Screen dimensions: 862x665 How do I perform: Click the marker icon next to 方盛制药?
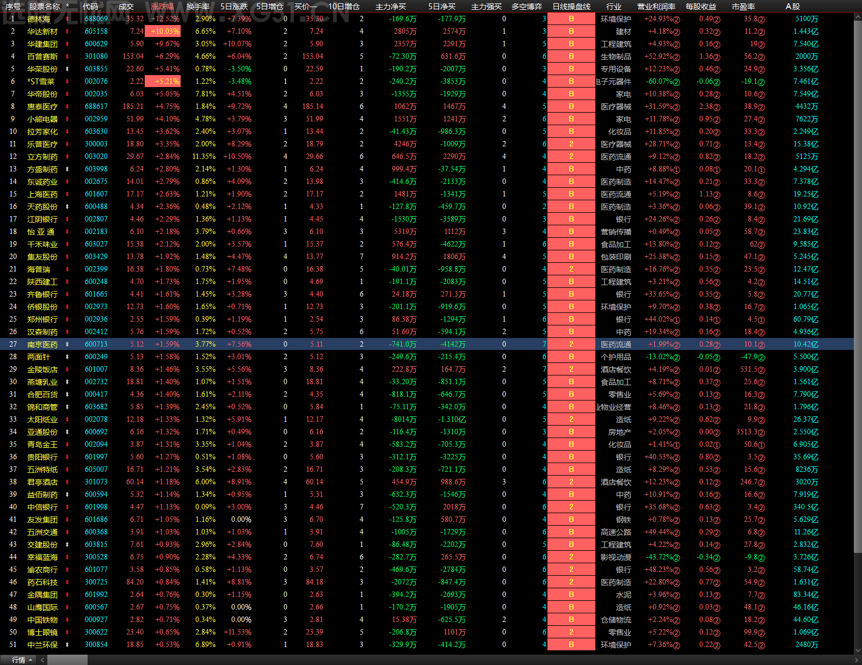[x=67, y=169]
